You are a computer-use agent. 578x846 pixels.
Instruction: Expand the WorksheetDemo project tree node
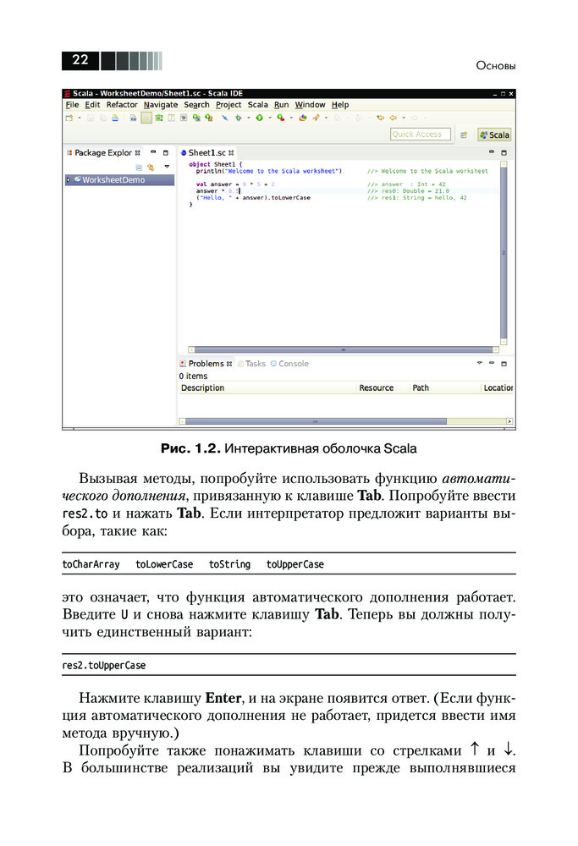[x=68, y=179]
